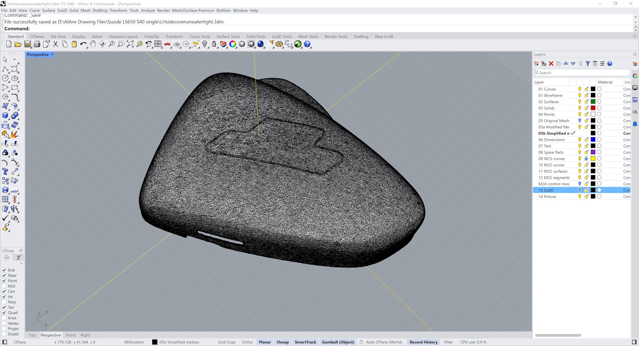639x346 pixels.
Task: Enable the Knot osnap checkbox
Action: click(x=4, y=318)
